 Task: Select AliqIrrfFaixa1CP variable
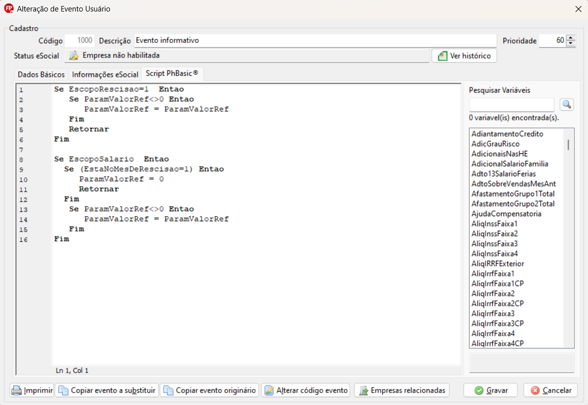(497, 284)
